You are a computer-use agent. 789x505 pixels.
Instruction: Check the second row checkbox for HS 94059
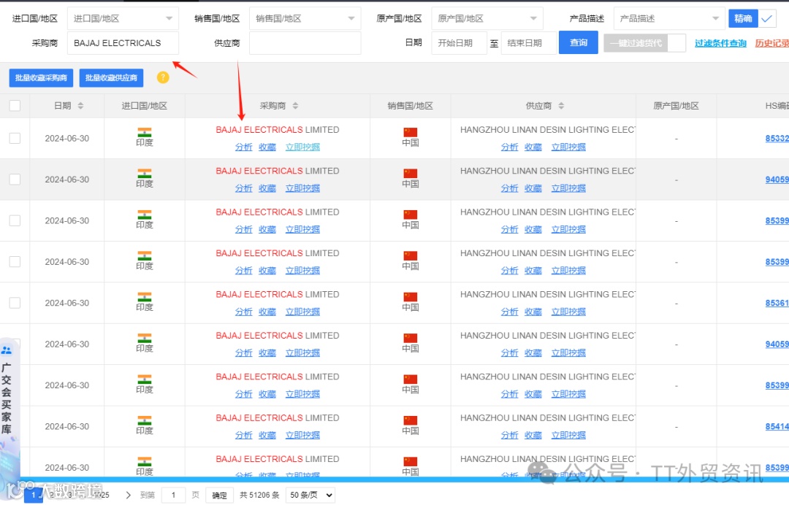point(15,180)
